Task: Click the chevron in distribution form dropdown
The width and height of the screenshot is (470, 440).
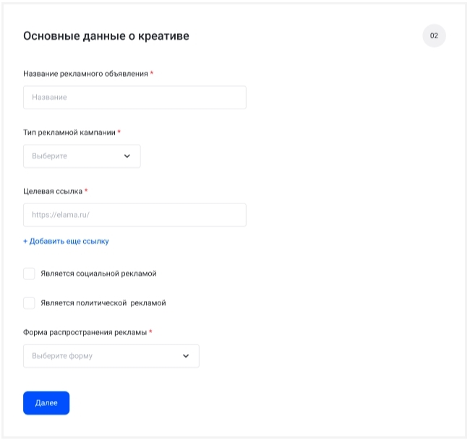Action: point(186,356)
